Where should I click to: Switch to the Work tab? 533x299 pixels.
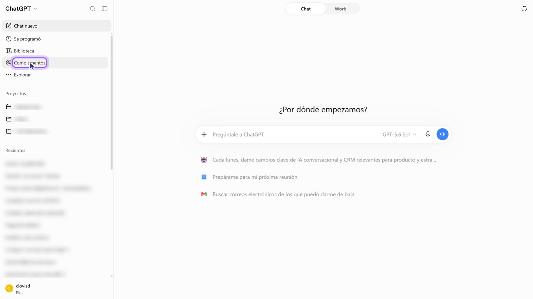340,9
